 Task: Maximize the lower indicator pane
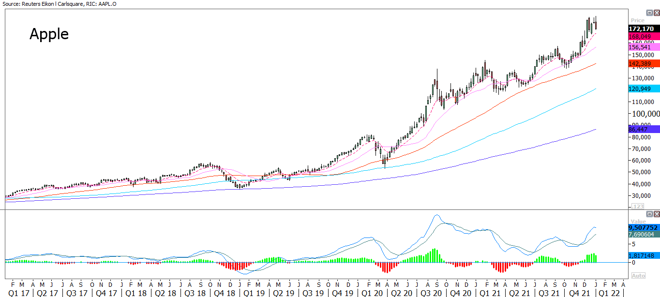[649, 214]
